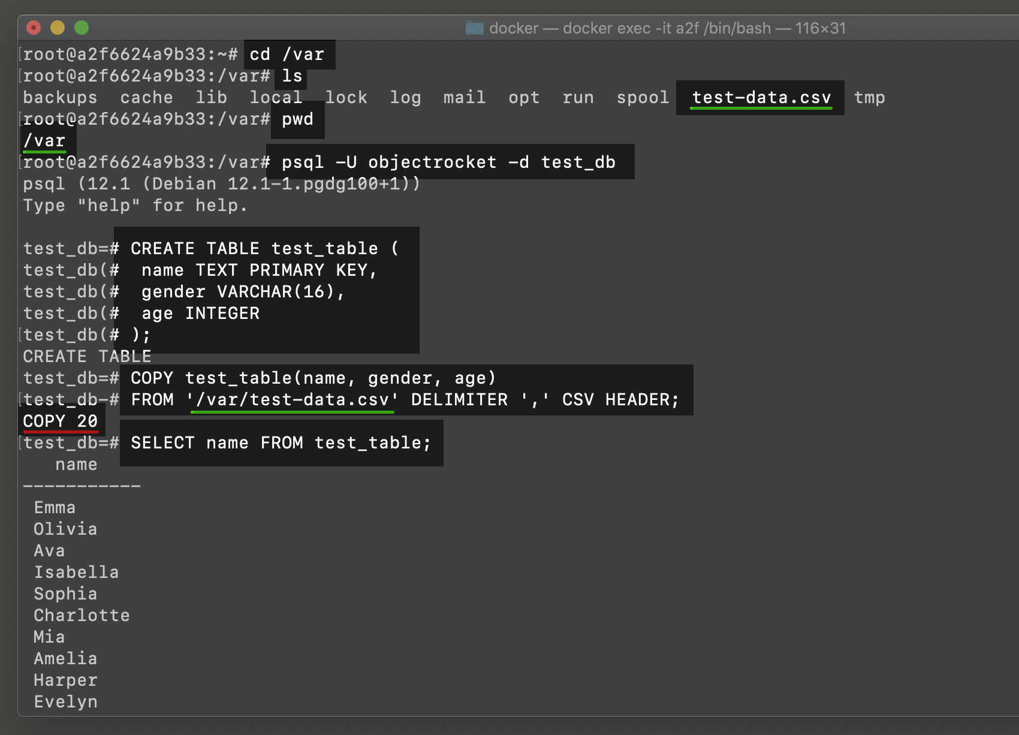Click the yellow minimize circle
Viewport: 1019px width, 735px height.
[x=56, y=28]
